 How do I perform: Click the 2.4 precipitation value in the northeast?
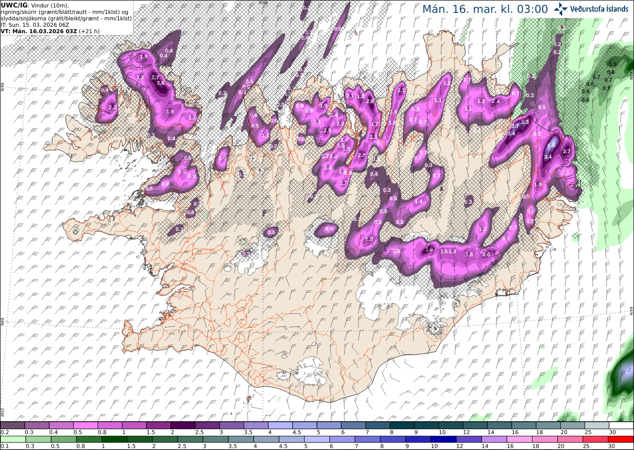point(496,101)
